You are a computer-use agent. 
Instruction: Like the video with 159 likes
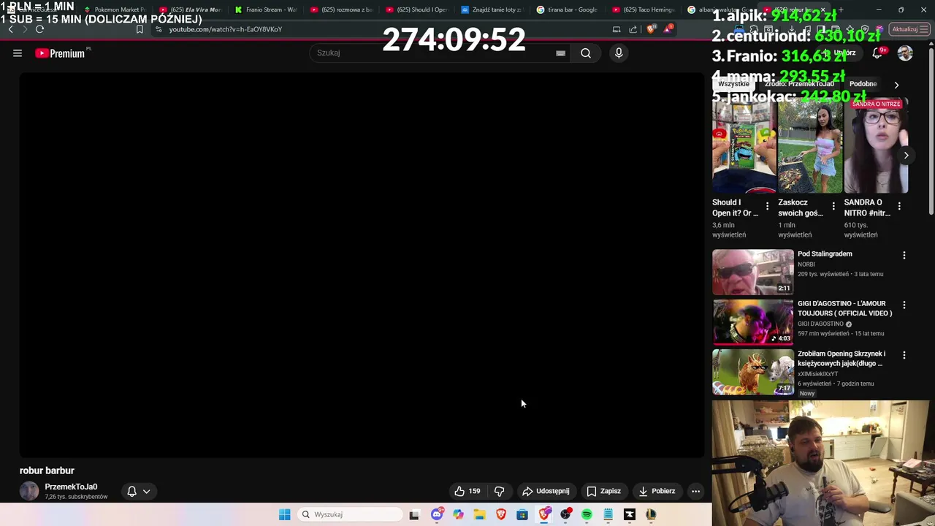point(467,491)
